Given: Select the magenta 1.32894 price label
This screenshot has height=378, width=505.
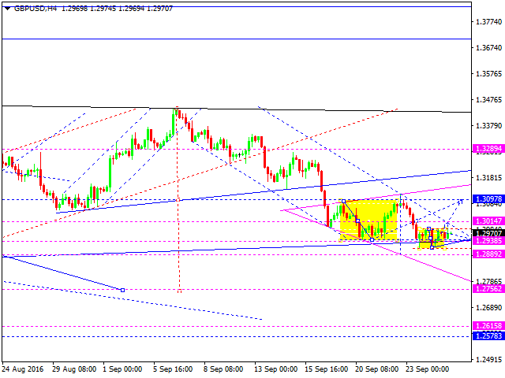Looking at the screenshot, I should (488, 149).
